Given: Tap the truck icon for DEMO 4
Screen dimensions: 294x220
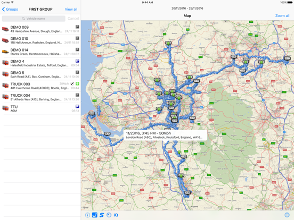Looking at the screenshot, I should pyautogui.click(x=5, y=63).
